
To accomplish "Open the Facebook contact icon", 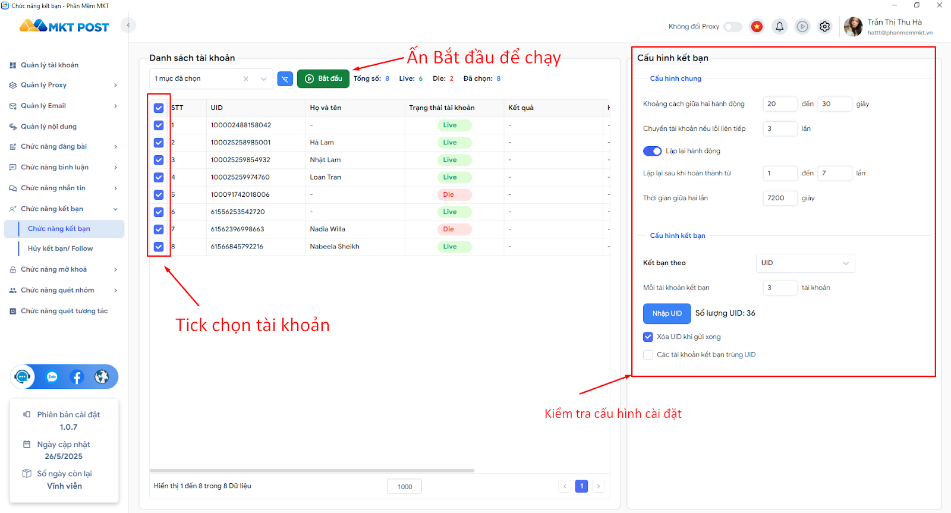I will pos(77,377).
